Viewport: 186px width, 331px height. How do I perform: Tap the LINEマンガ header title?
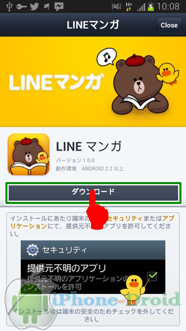pos(93,25)
